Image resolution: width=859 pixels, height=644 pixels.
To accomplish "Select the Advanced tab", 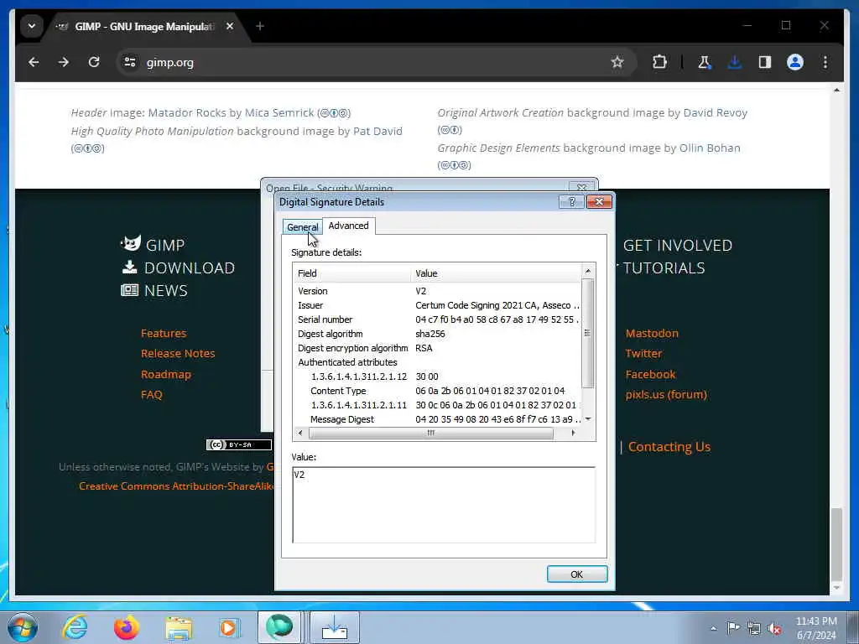I will (348, 226).
